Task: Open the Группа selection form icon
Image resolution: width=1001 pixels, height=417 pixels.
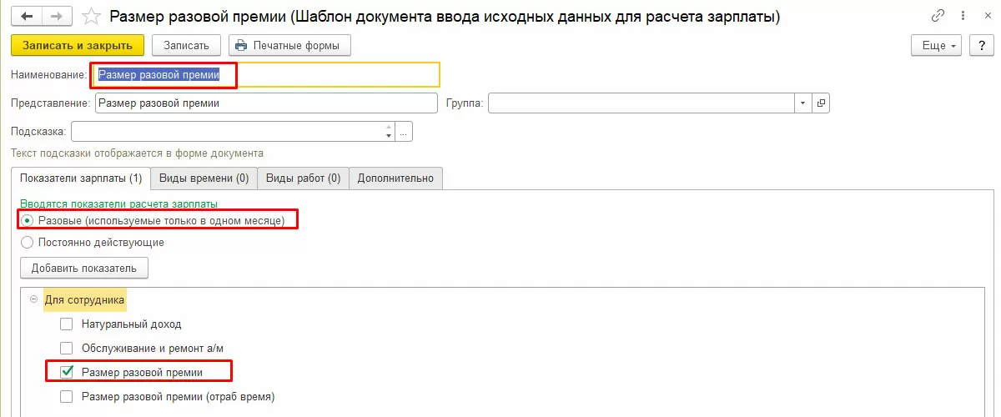Action: pos(821,103)
